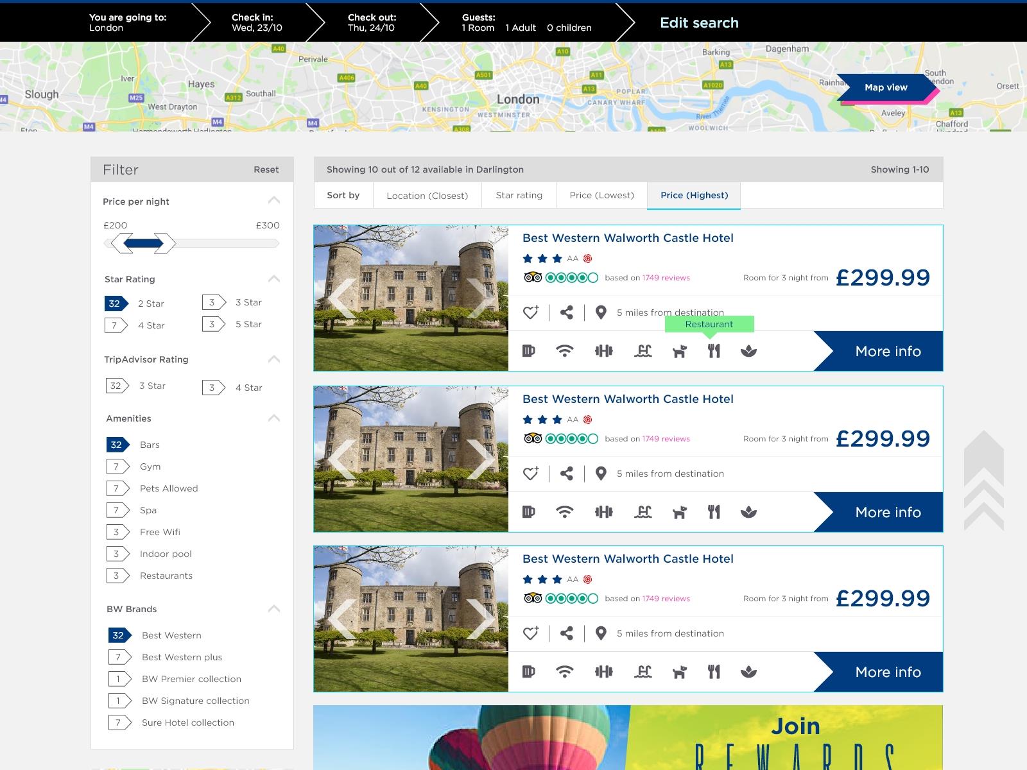The height and width of the screenshot is (770, 1027).
Task: Click the Check in date step
Action: [257, 22]
